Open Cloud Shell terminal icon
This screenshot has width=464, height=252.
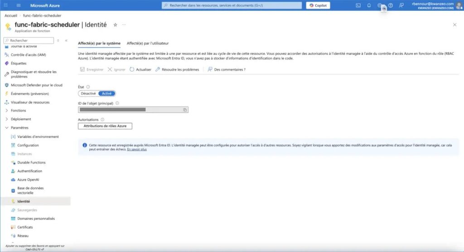(x=358, y=5)
